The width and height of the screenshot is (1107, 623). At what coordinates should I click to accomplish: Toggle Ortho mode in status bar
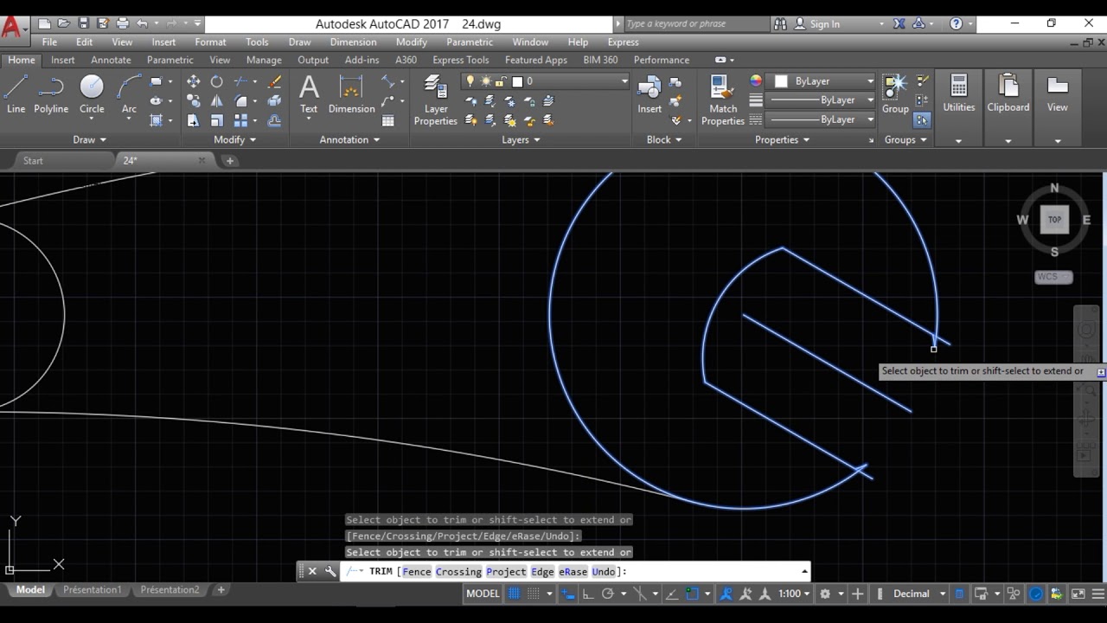(588, 594)
